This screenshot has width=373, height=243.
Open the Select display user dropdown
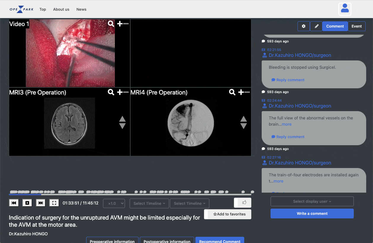click(x=312, y=202)
